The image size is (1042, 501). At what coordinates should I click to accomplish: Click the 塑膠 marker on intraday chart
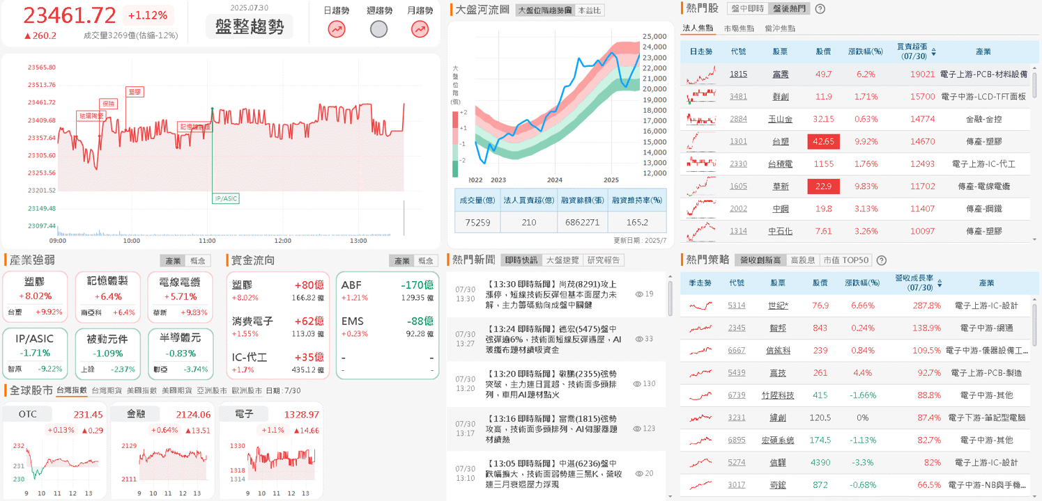coord(135,92)
